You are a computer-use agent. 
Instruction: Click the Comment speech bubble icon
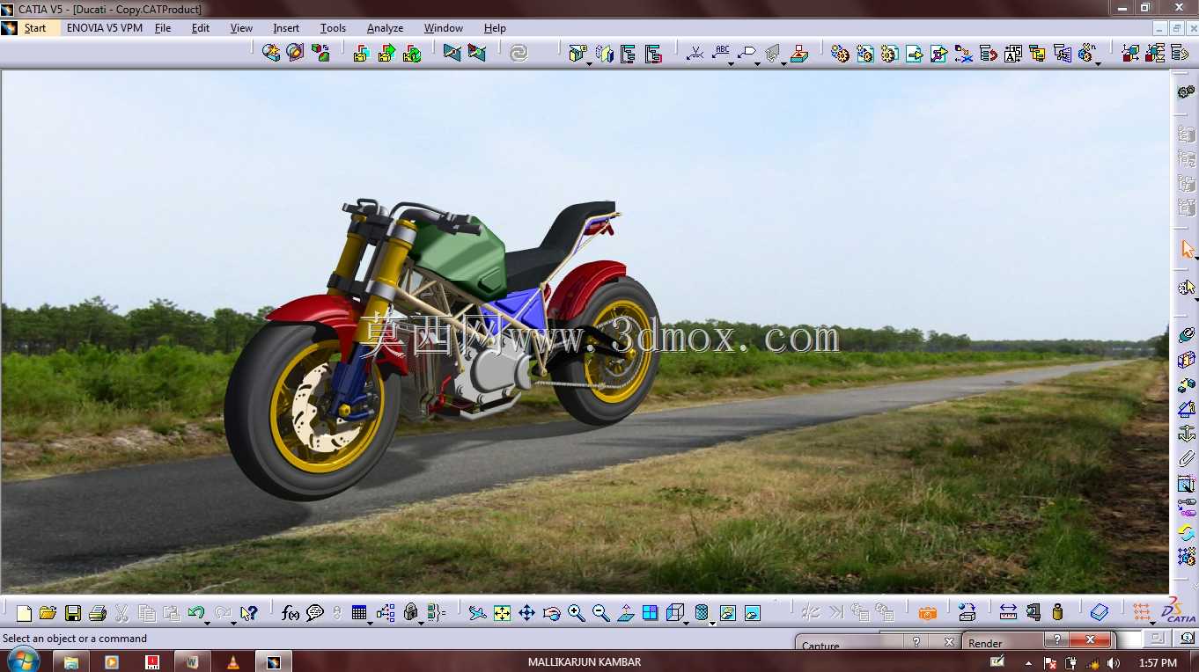point(315,613)
